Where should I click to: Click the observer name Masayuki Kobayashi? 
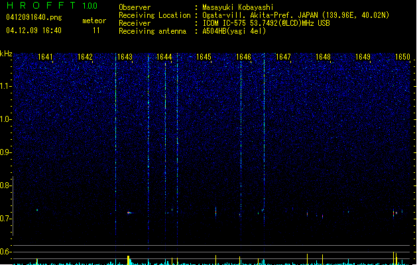[238, 7]
